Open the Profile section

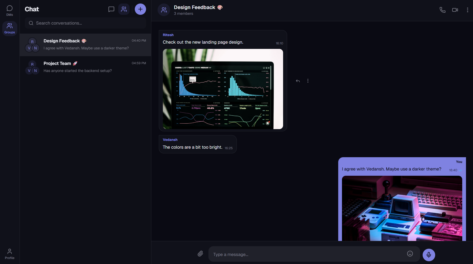(10, 254)
